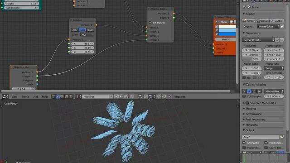Toggle Join meshes checkbox in Adaptive Edges node
Image resolution: width=290 pixels, height=163 pixels.
click(x=150, y=23)
